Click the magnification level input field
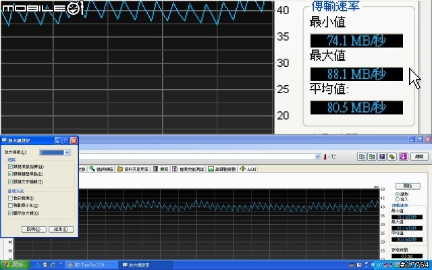Screen dimensions: 432x270 tap(51, 153)
